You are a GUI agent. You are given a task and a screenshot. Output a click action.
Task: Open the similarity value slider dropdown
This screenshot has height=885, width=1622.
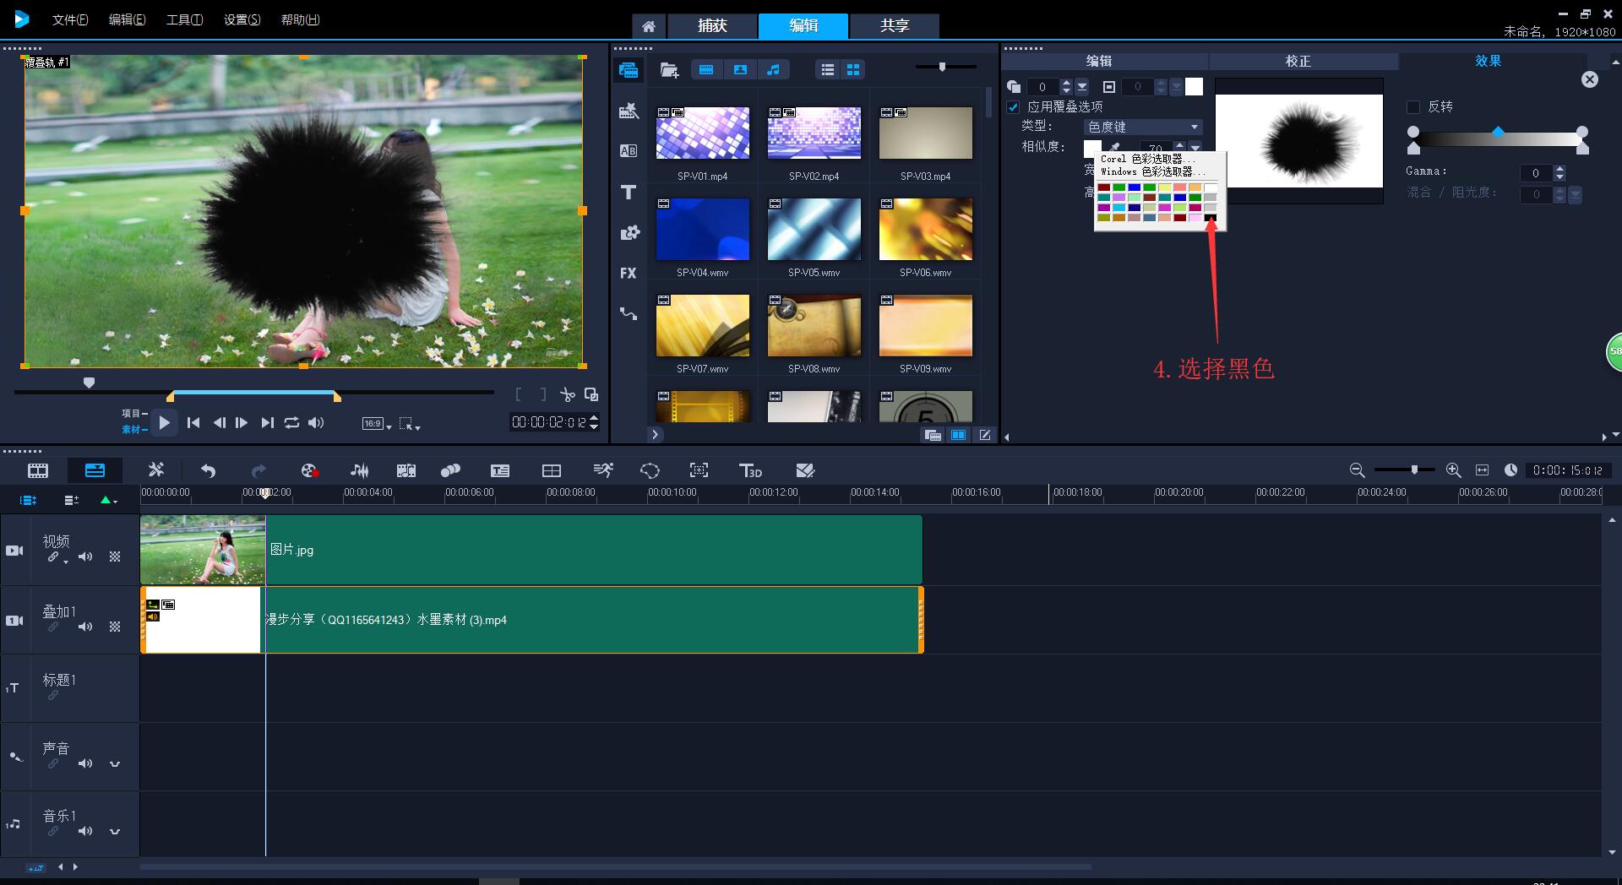click(x=1195, y=148)
